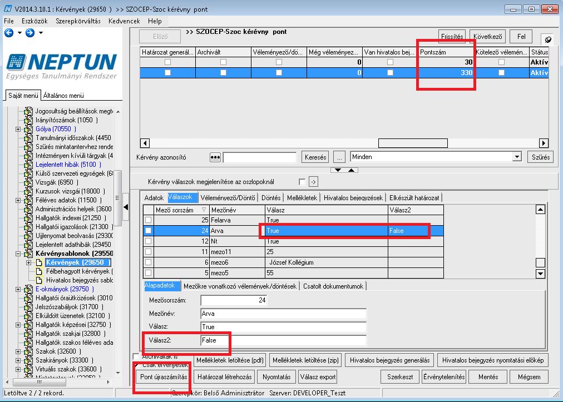Click the Félbehagyott kérvények document icon
563x402 pixels.
coord(39,271)
